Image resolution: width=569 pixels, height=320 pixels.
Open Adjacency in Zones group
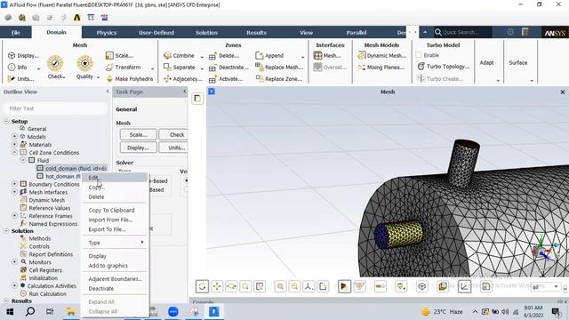(183, 79)
